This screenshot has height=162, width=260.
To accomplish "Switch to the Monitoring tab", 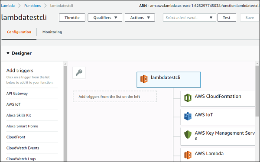I will (52, 32).
